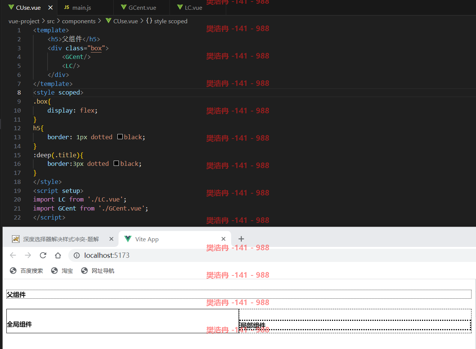
Task: Open a new browser tab
Action: pyautogui.click(x=241, y=239)
